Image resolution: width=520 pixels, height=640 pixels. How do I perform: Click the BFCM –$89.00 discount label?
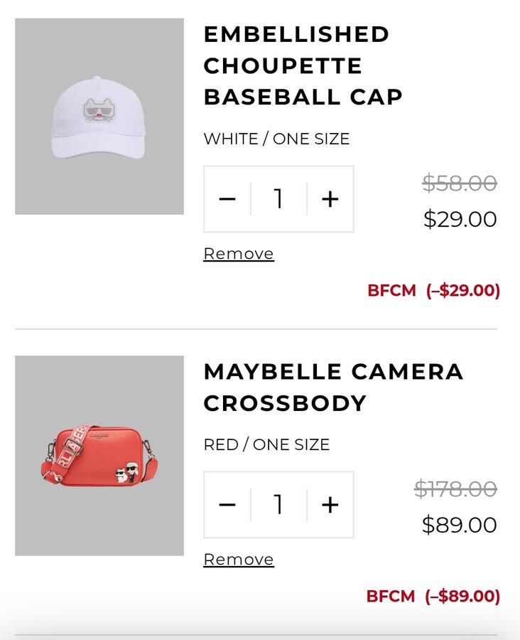pyautogui.click(x=433, y=596)
